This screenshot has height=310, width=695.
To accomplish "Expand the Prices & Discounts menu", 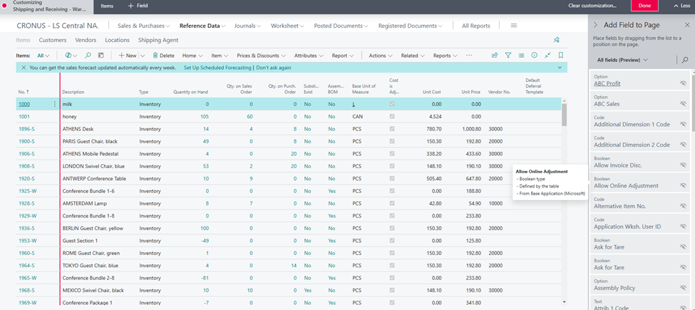I will [x=261, y=56].
